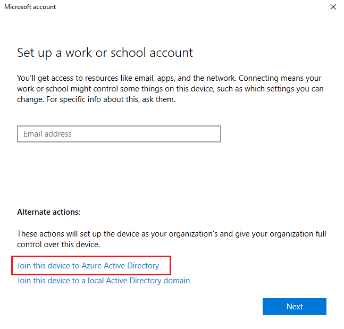Screen dimensions: 344x329
Task: Click the Email address input field
Action: click(x=119, y=134)
